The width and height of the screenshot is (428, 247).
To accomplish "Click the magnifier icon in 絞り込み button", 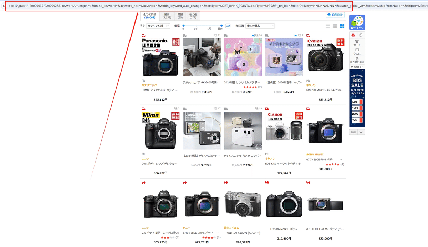I will pyautogui.click(x=329, y=15).
